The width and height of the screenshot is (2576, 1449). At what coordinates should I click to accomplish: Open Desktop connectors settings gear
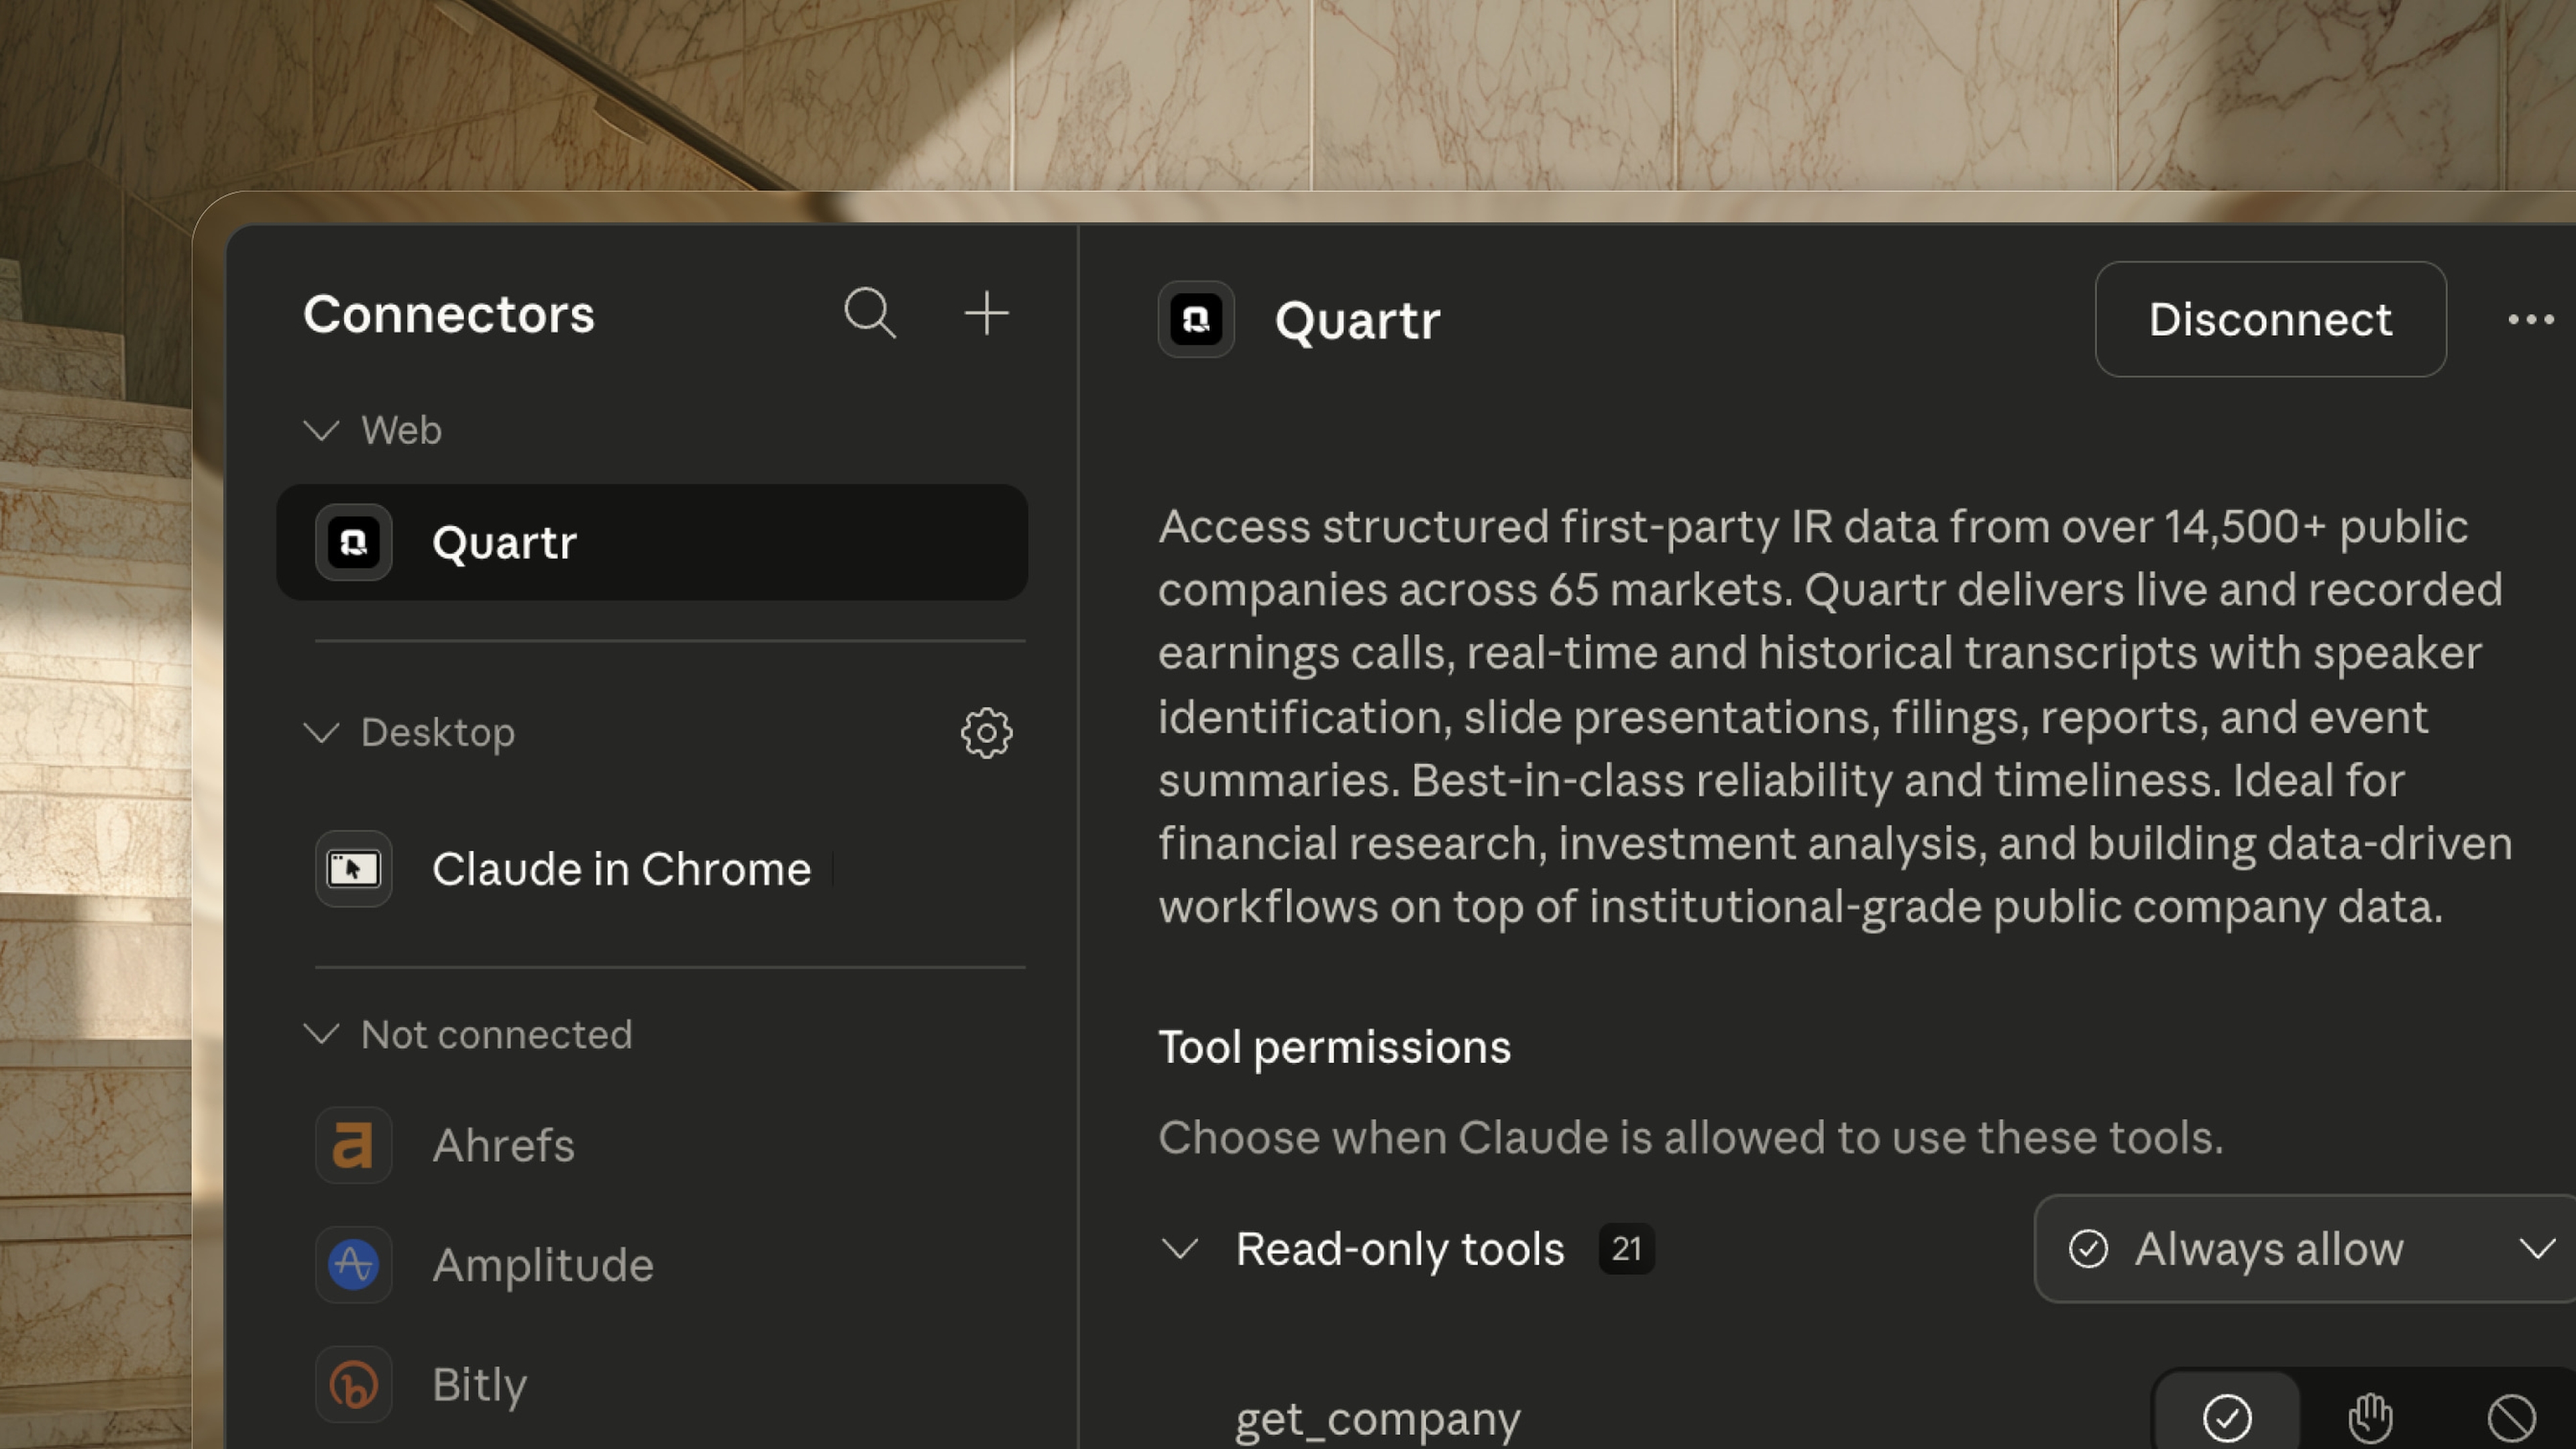986,733
